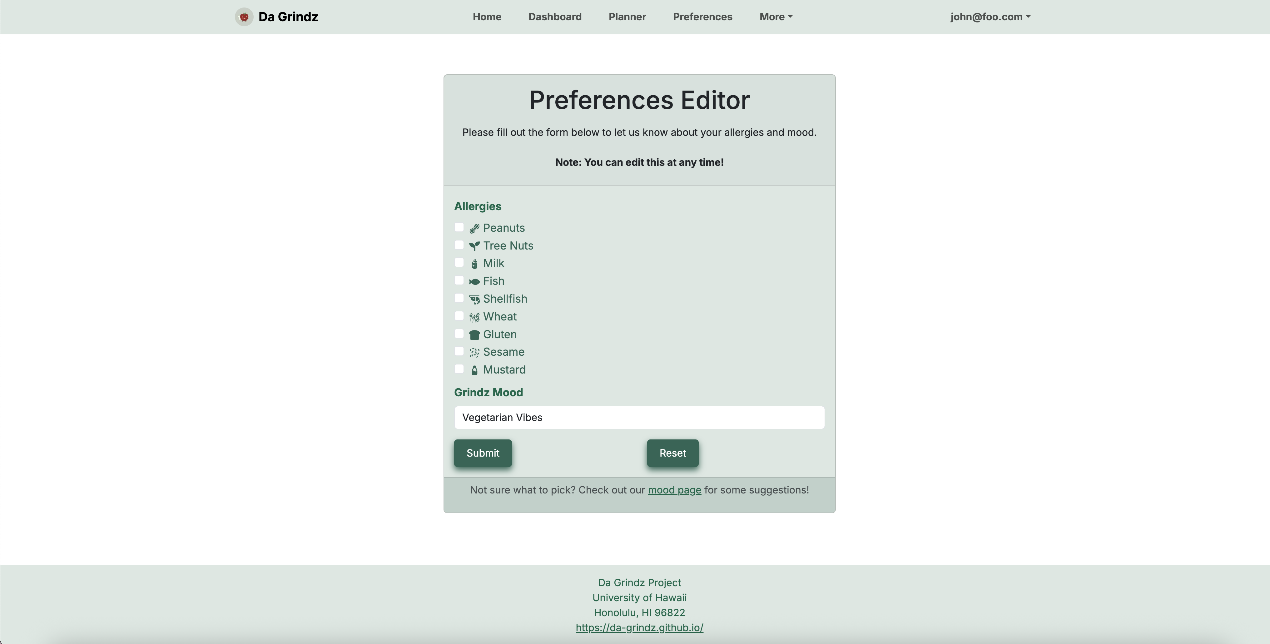This screenshot has height=644, width=1270.
Task: Expand the More dropdown menu
Action: [x=776, y=17]
